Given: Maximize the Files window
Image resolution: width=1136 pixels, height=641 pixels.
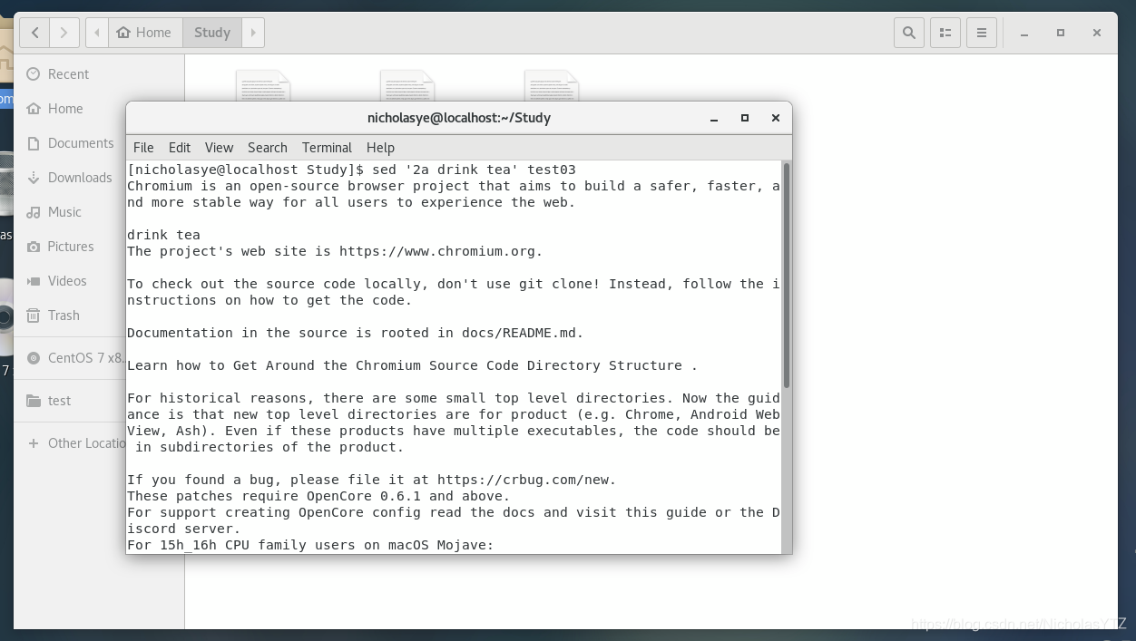Looking at the screenshot, I should (1060, 33).
